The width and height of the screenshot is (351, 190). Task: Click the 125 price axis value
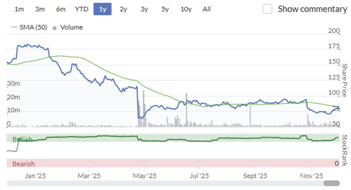coord(334,77)
